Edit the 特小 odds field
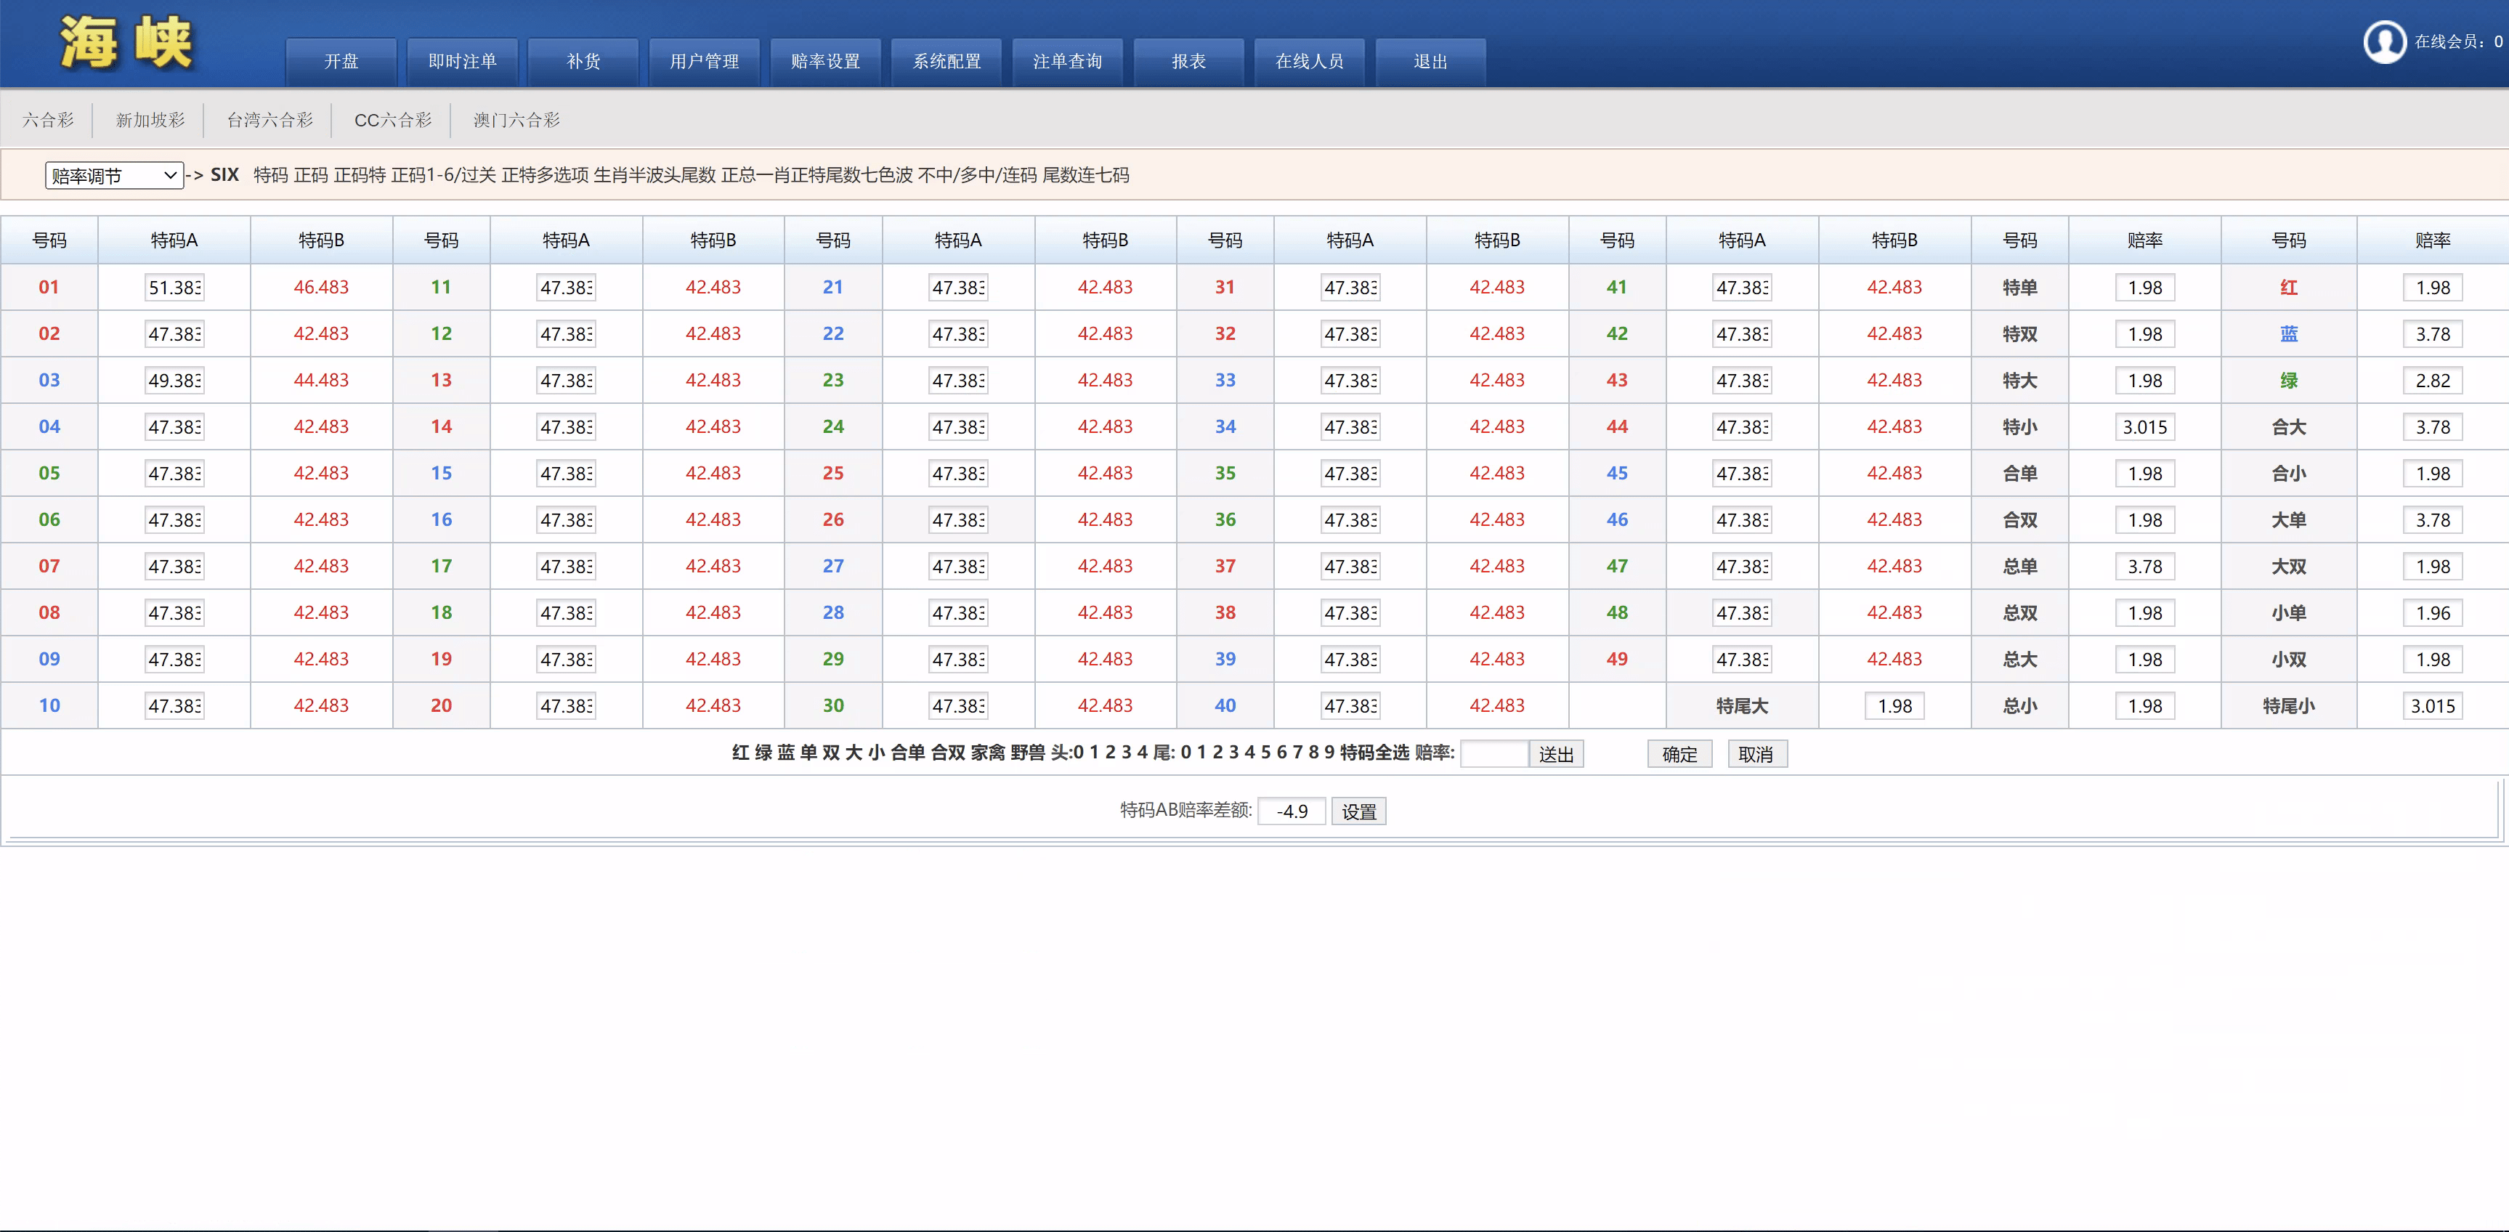2509x1232 pixels. (2145, 426)
